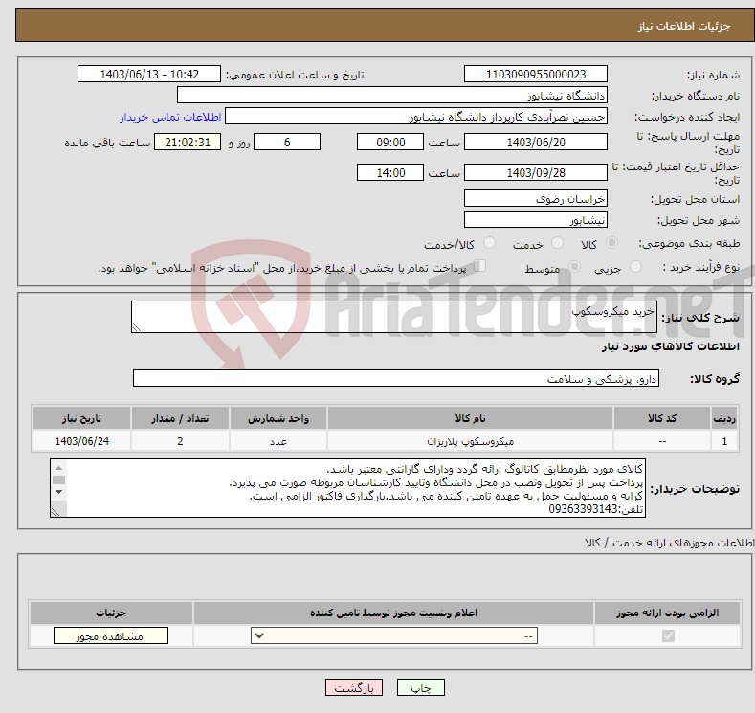This screenshot has height=713, width=755.
Task: Click the کد کالا column header
Action: click(x=662, y=418)
